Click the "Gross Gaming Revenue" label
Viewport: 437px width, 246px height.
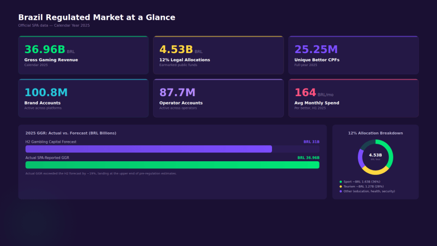[51, 60]
